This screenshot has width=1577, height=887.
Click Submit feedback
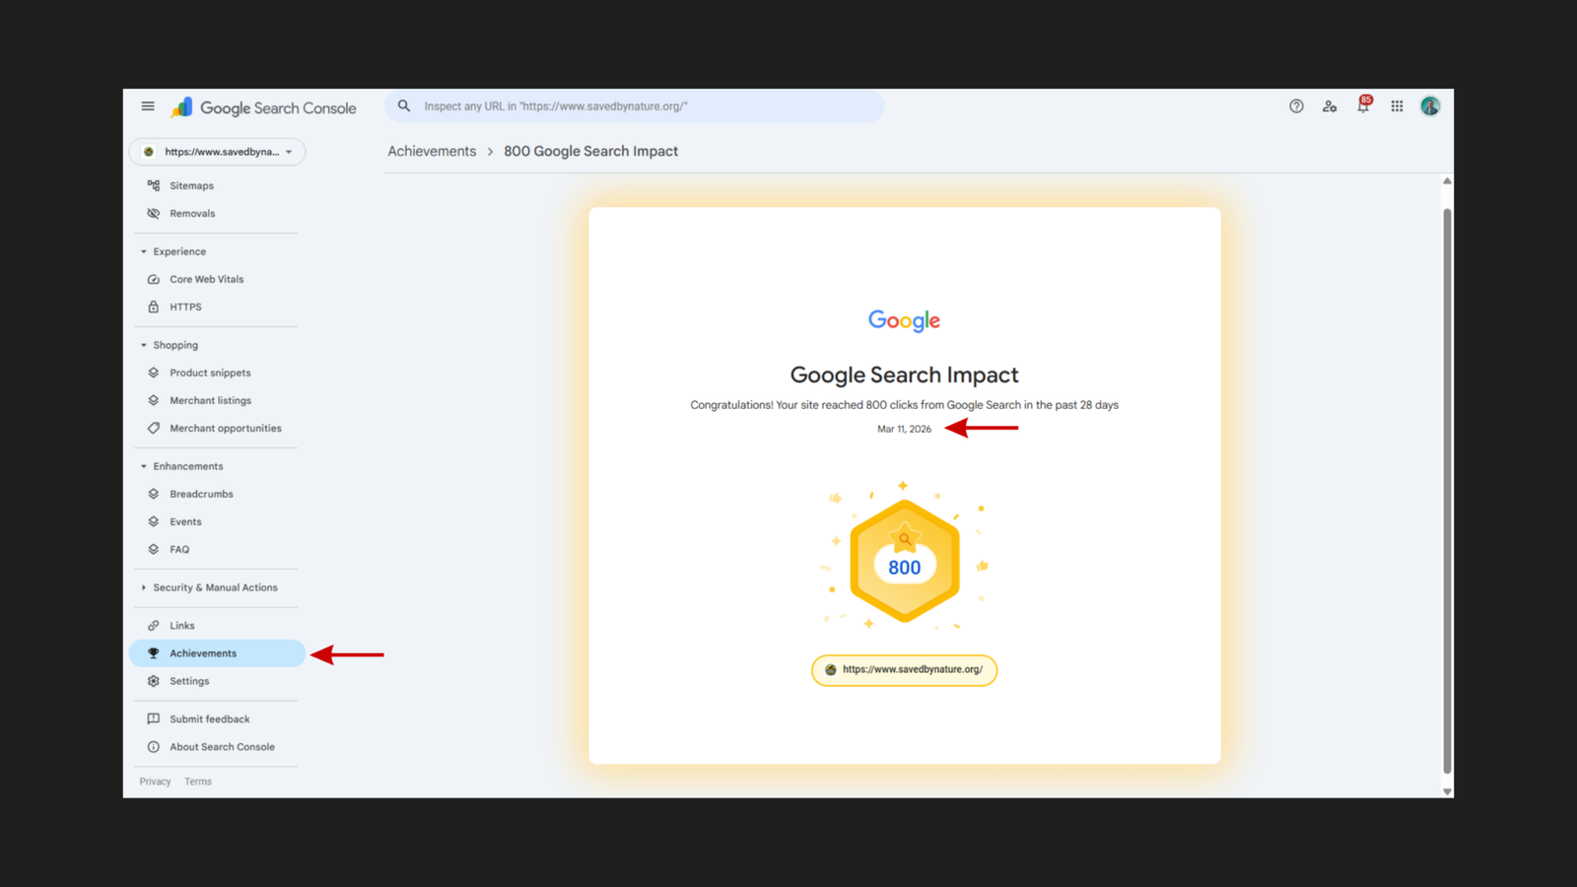209,718
